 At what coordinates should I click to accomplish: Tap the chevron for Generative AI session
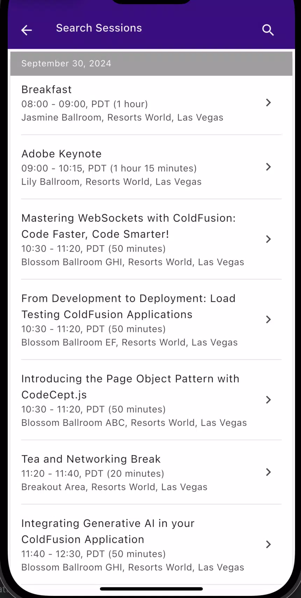click(268, 544)
